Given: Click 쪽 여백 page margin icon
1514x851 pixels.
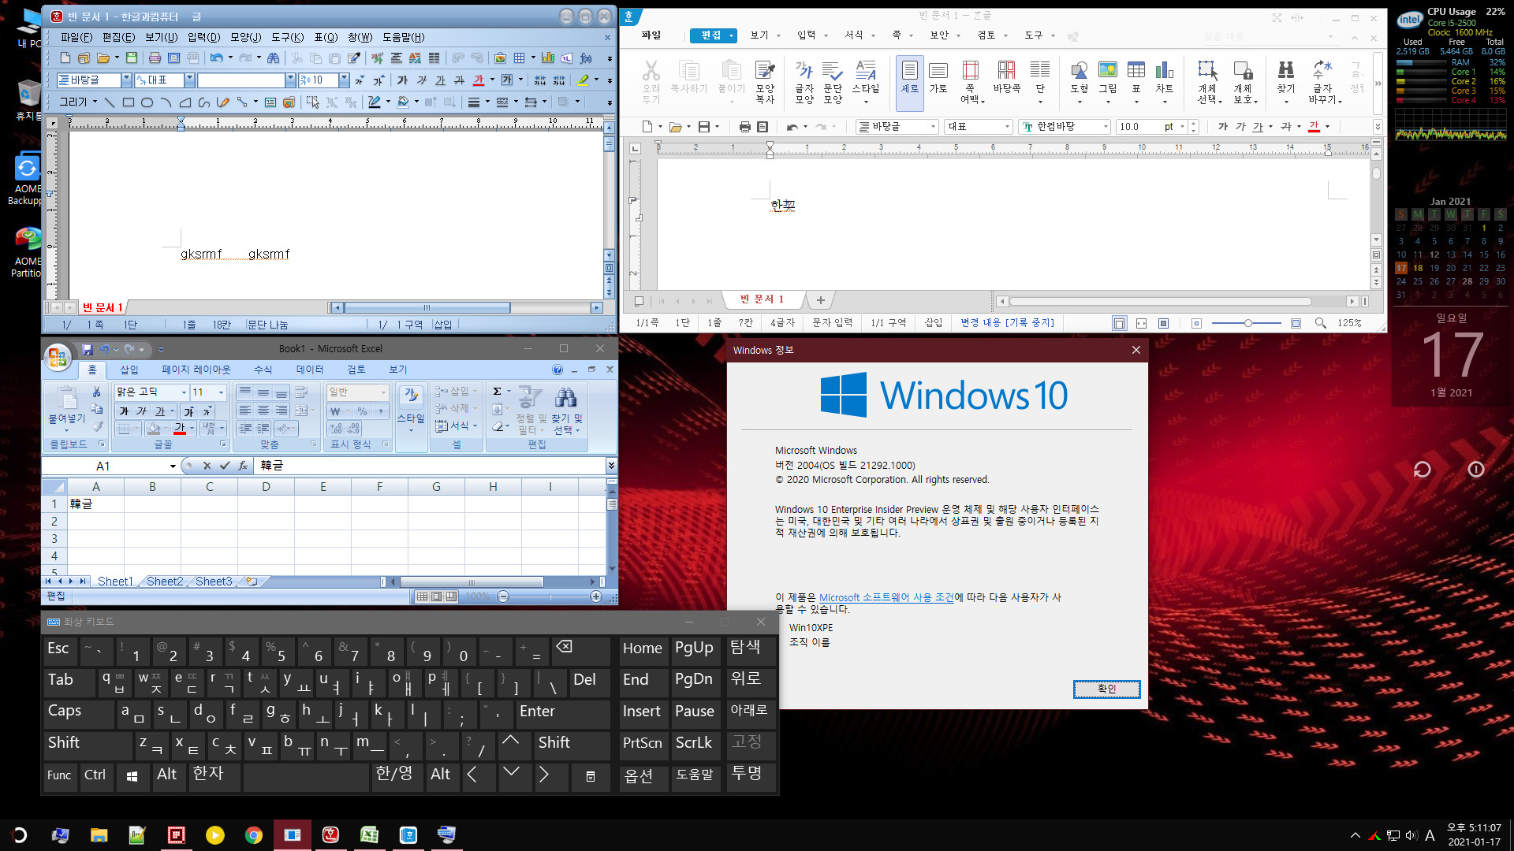Looking at the screenshot, I should tap(971, 81).
